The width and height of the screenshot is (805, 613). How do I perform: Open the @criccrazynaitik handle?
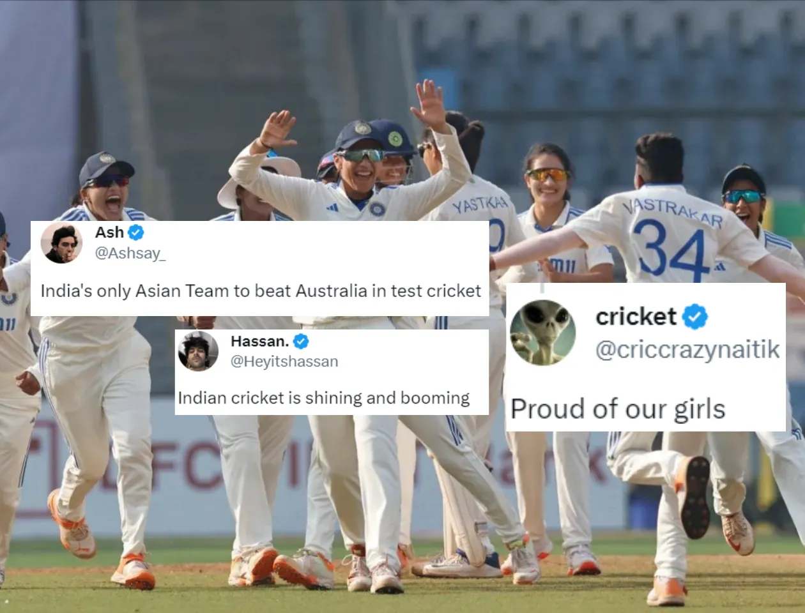point(687,350)
